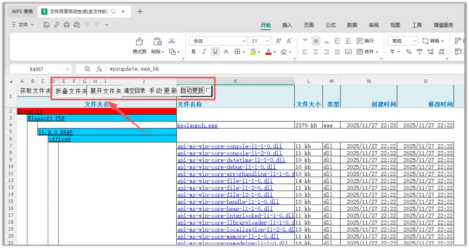Align text to top
Screen dimensions: 469x248
tap(305, 41)
